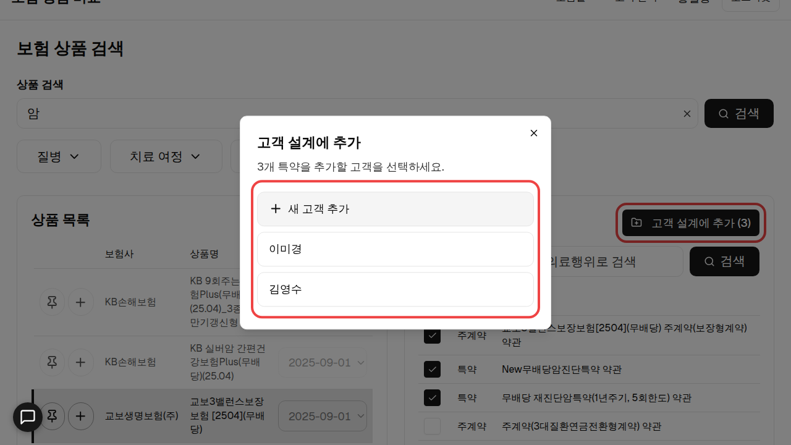
Task: Open the chat widget icon
Action: point(28,417)
